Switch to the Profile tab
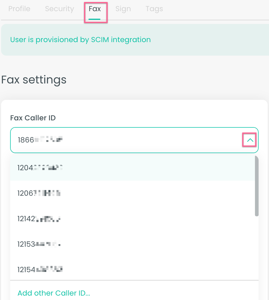The width and height of the screenshot is (269, 300). (19, 9)
